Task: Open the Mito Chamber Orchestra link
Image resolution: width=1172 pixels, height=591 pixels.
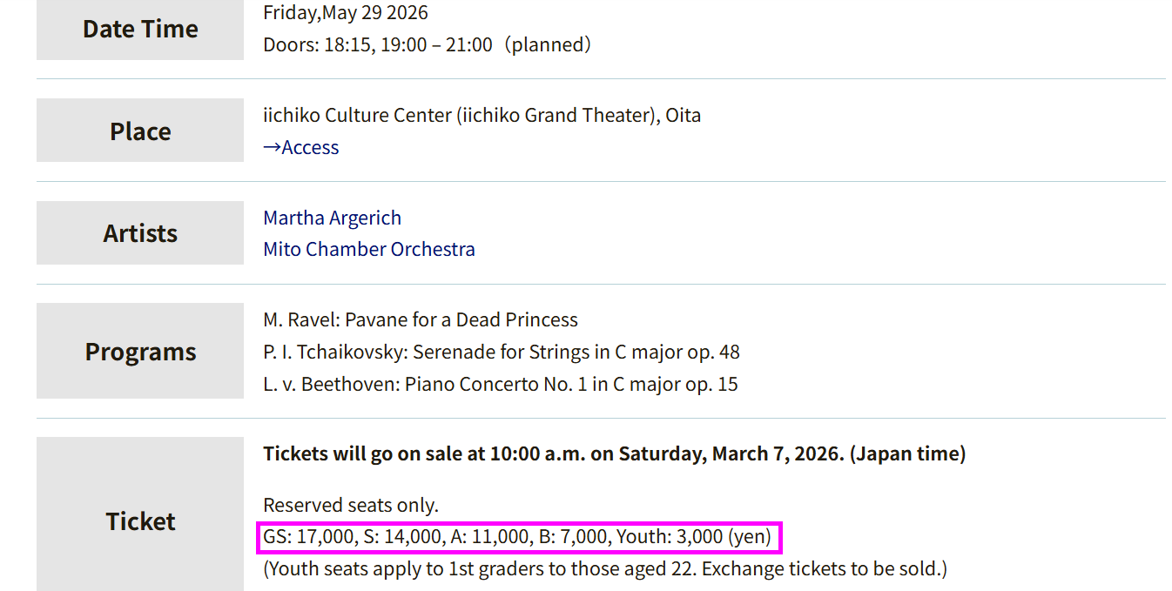Action: (369, 250)
